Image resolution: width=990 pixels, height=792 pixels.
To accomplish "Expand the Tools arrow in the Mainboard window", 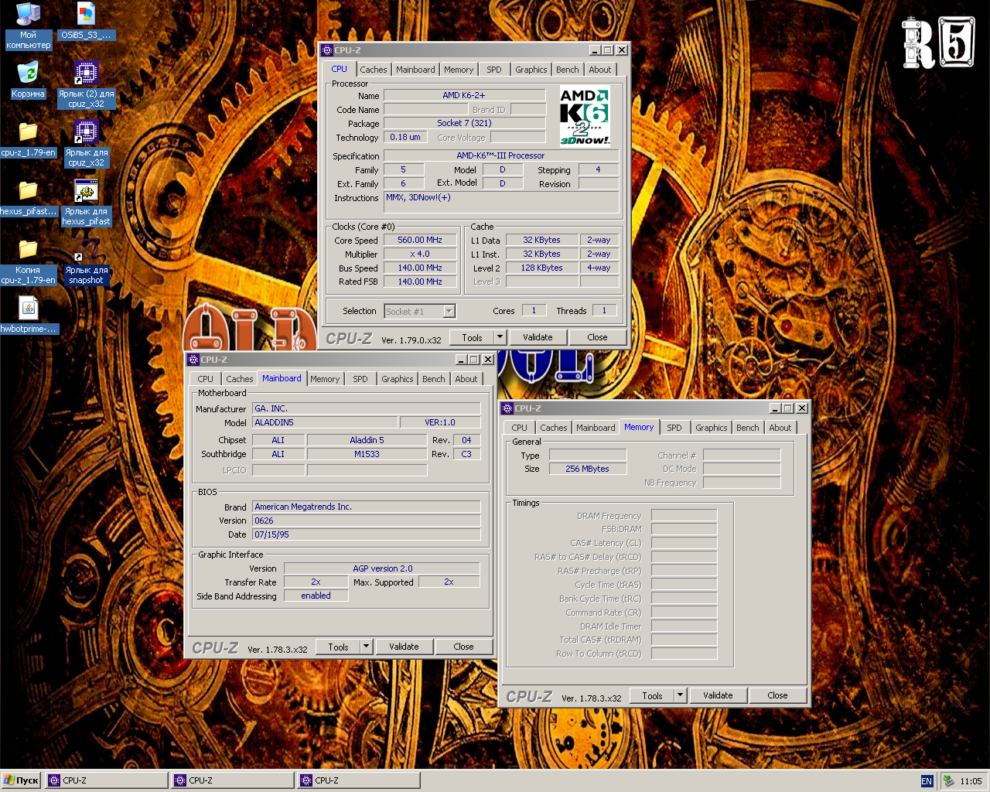I will (366, 647).
